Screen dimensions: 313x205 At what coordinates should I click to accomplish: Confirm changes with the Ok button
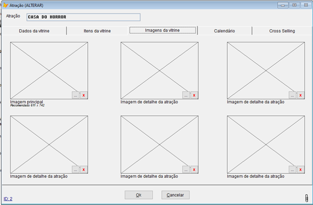point(139,195)
